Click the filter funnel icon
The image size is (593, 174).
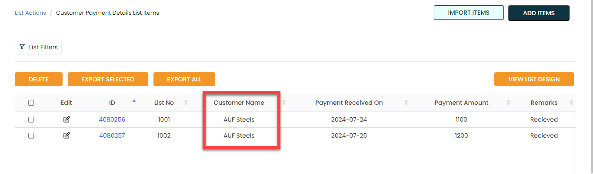(22, 47)
